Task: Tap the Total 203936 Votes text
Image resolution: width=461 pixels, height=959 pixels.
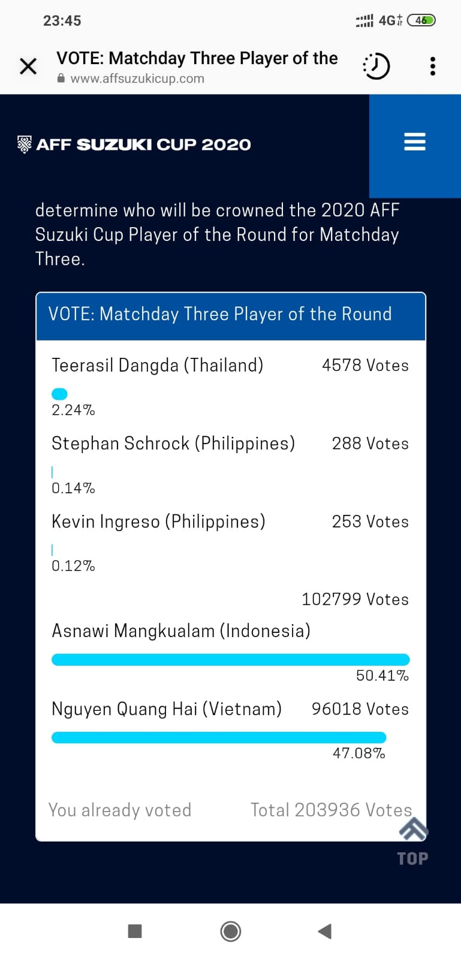Action: [x=331, y=810]
